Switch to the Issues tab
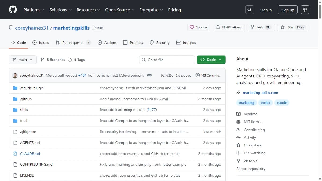 (41, 43)
